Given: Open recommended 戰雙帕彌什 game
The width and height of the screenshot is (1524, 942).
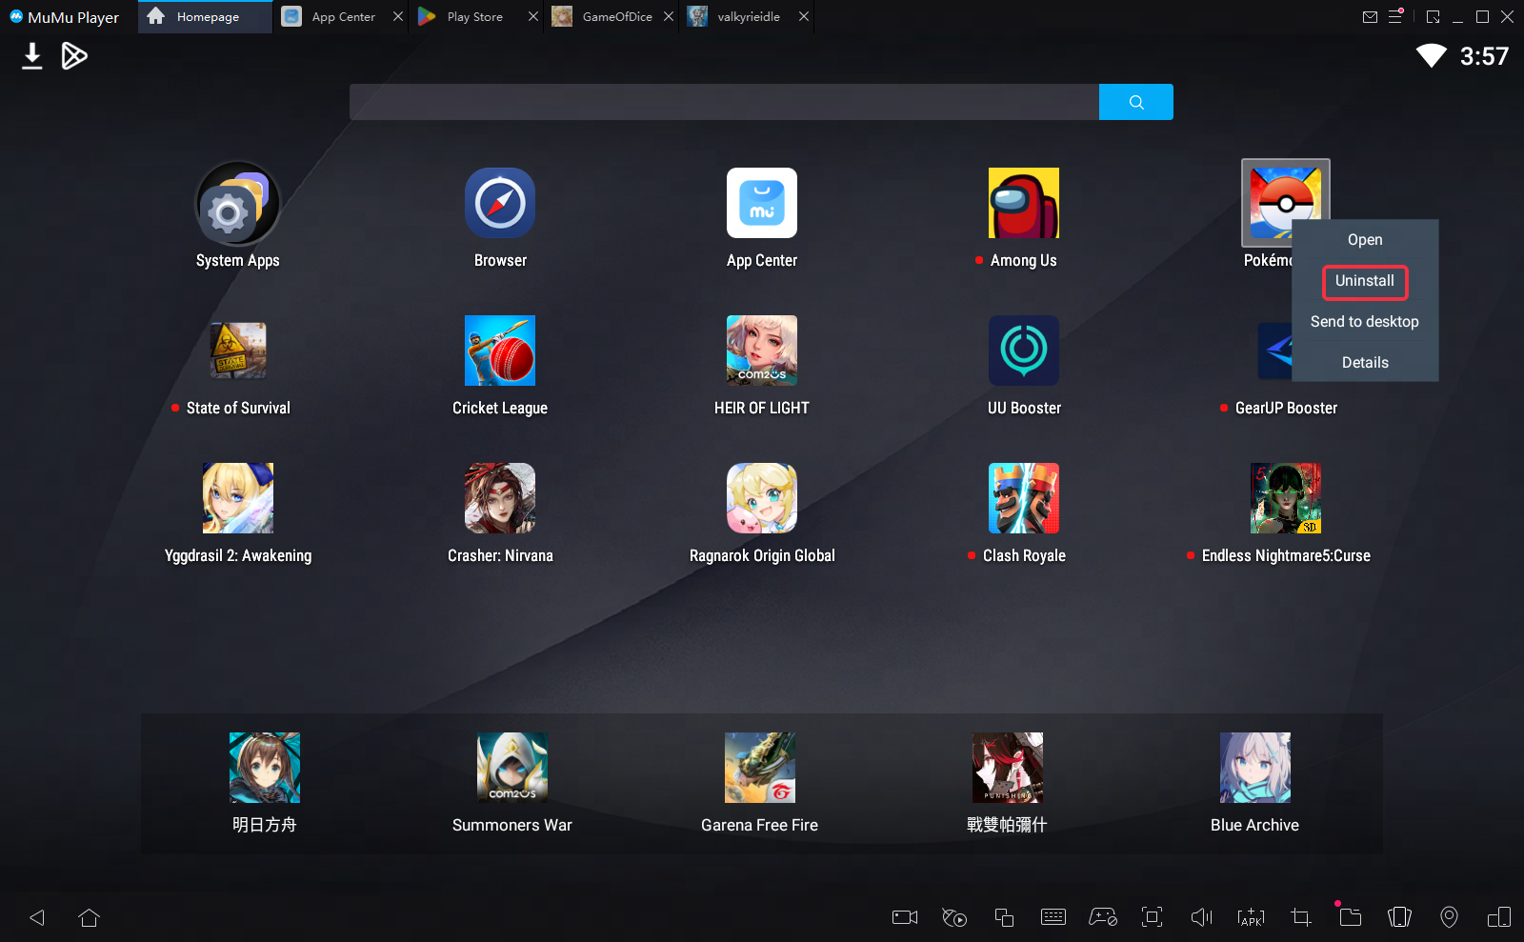Looking at the screenshot, I should click(1008, 768).
